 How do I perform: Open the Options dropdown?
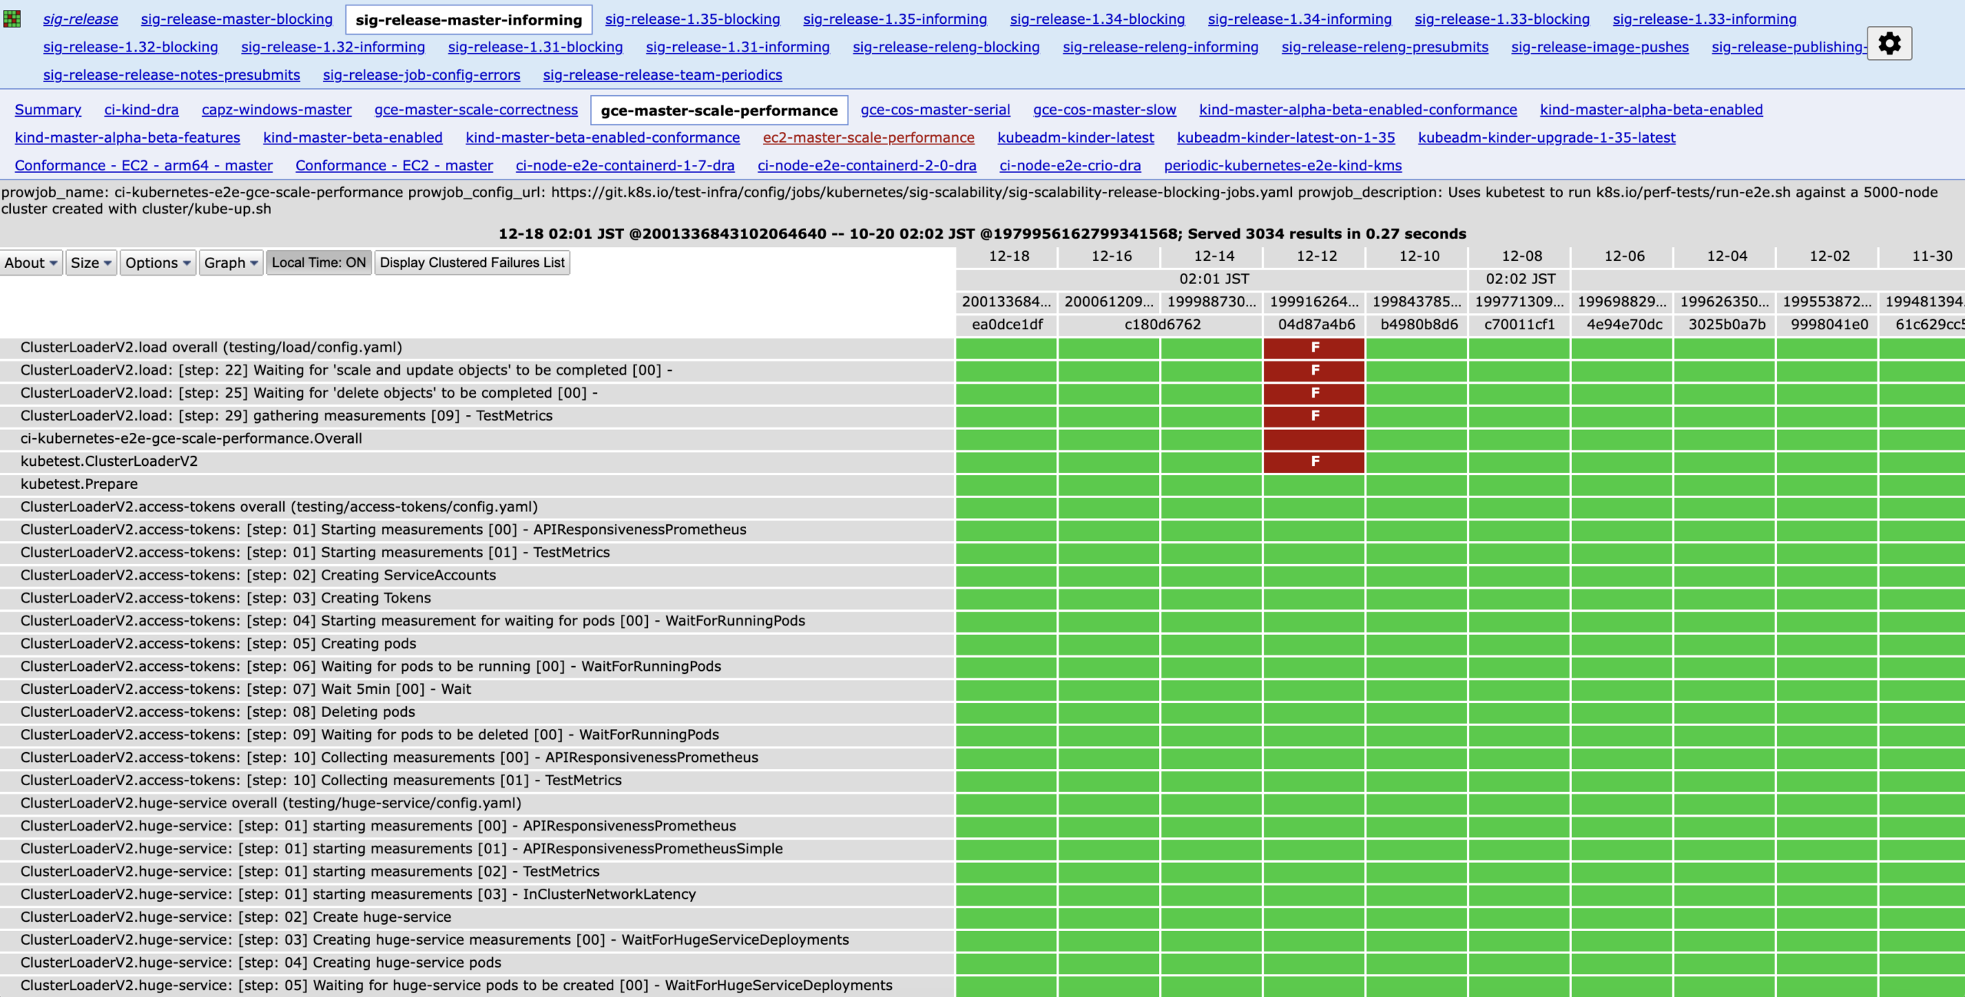point(157,262)
